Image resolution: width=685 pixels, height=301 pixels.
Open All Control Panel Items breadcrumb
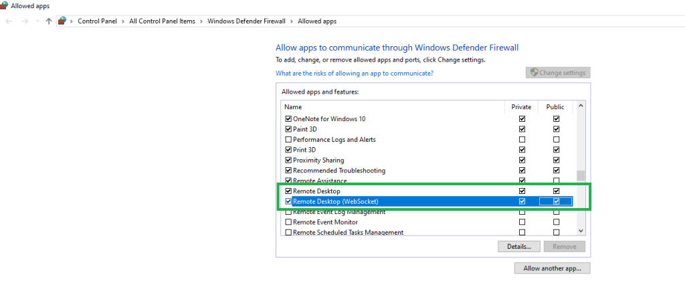click(162, 21)
